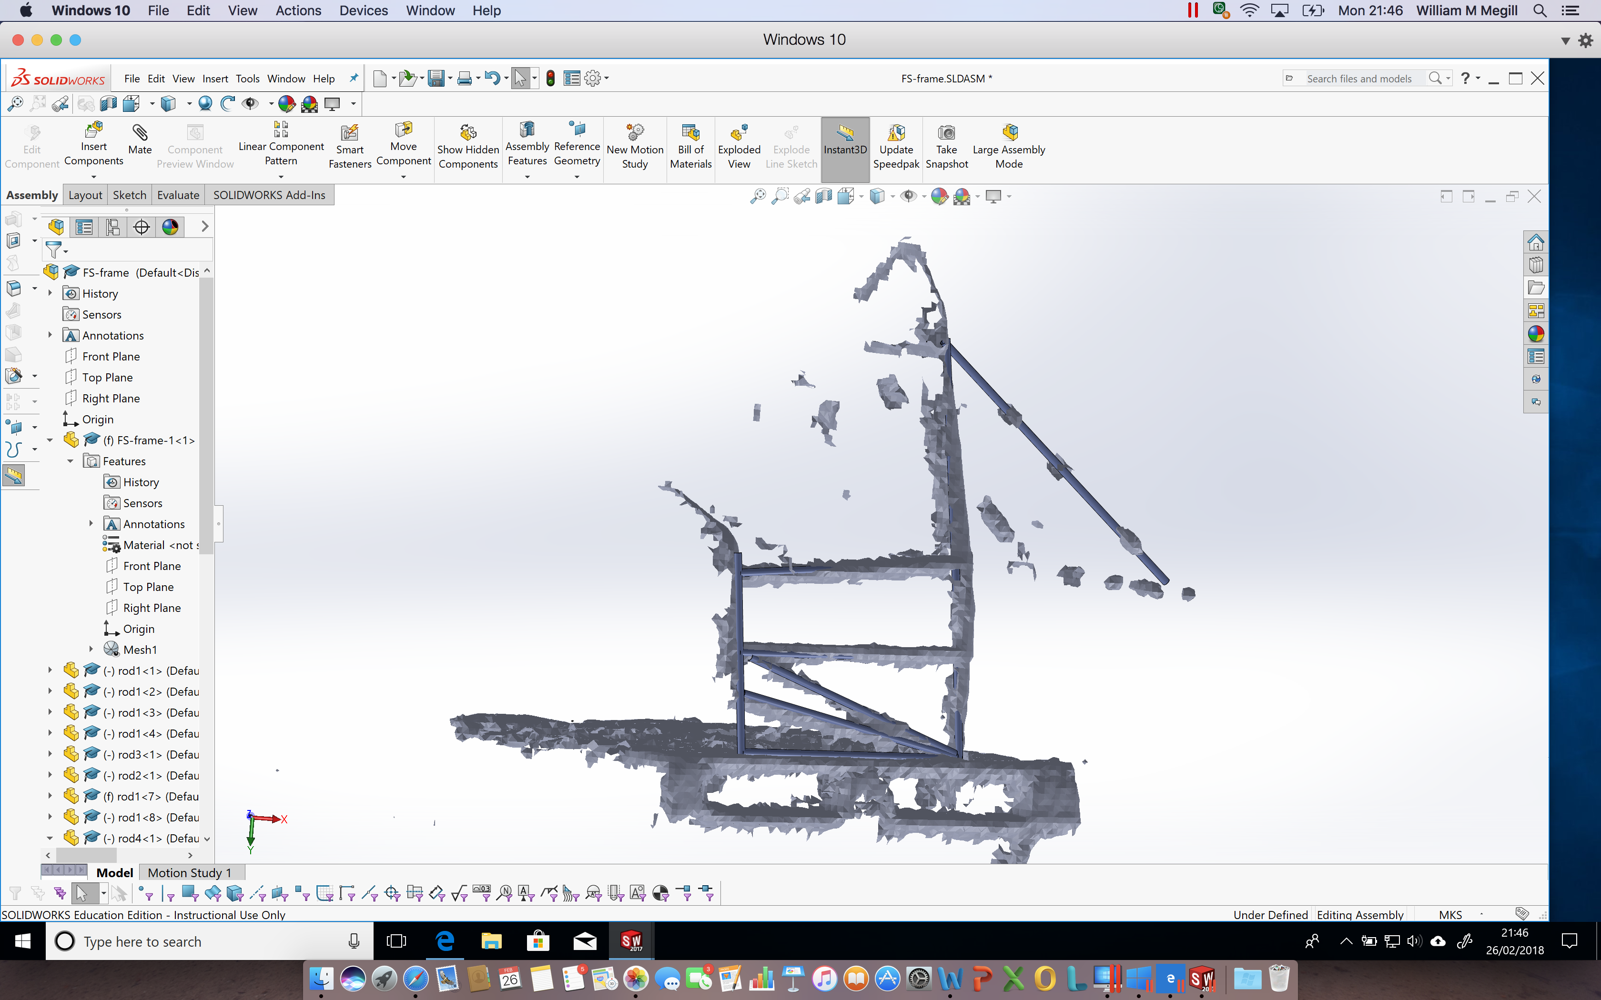Click Edit Appearance color ball in viewport toolbar
This screenshot has height=1000, width=1601.
[x=940, y=196]
